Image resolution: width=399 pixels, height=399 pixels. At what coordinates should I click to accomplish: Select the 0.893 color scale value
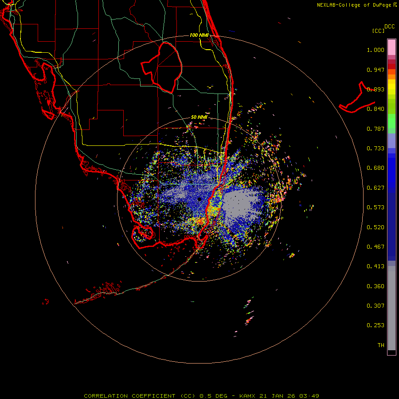(x=376, y=89)
